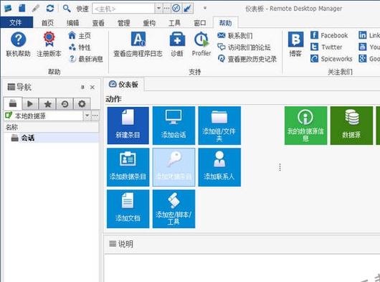Click the quick connect arrow icon in top toolbar
This screenshot has height=282, width=380.
tap(188, 9)
